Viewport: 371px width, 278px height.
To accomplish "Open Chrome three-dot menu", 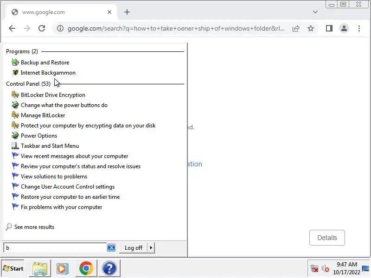I will (x=359, y=28).
